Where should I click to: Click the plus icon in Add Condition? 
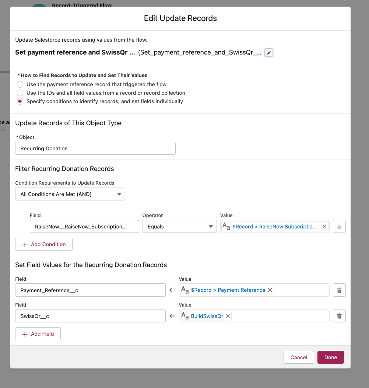coord(25,244)
